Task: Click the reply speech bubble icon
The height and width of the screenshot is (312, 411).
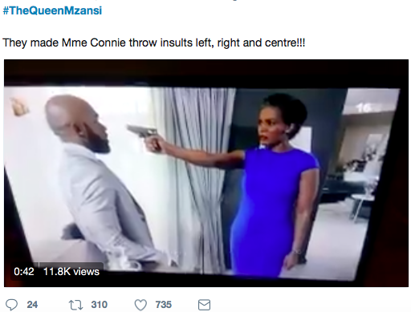Action: coord(11,305)
